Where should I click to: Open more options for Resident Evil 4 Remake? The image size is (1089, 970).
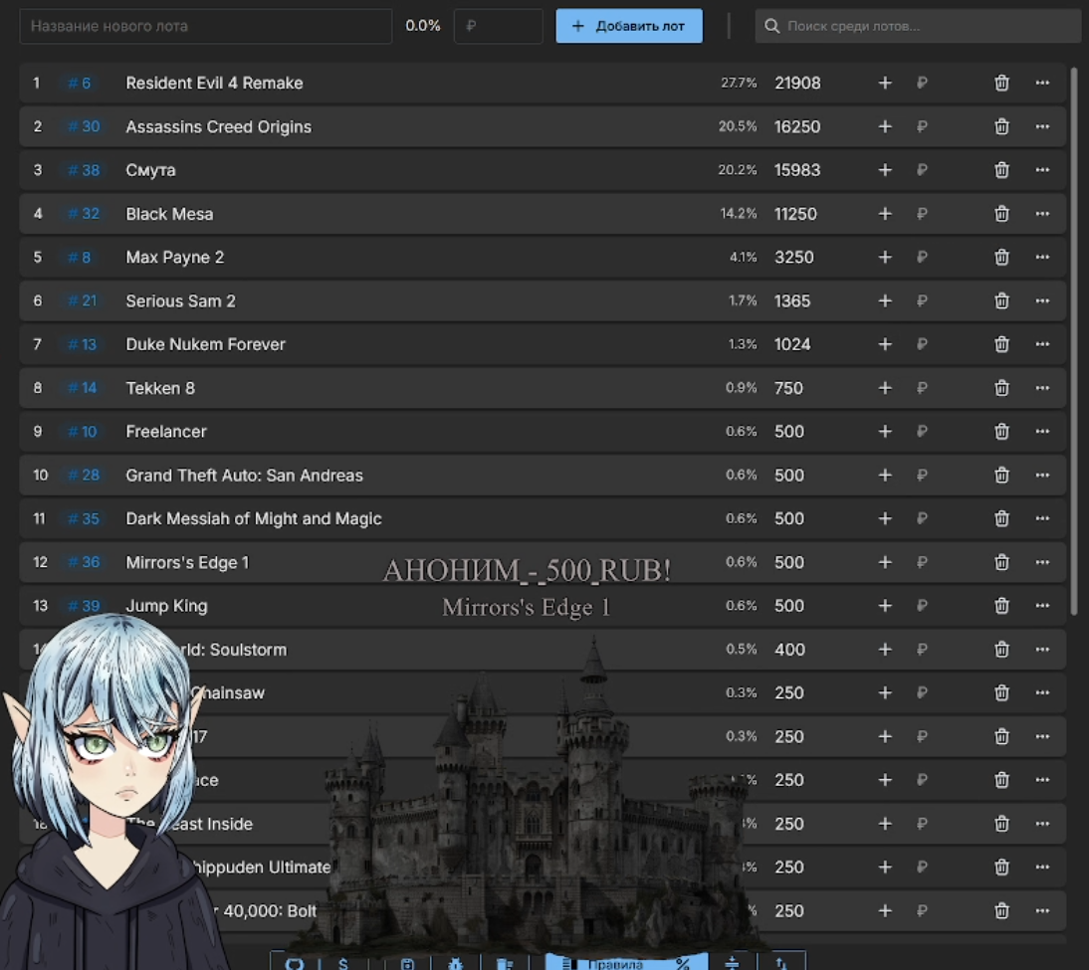pos(1042,83)
